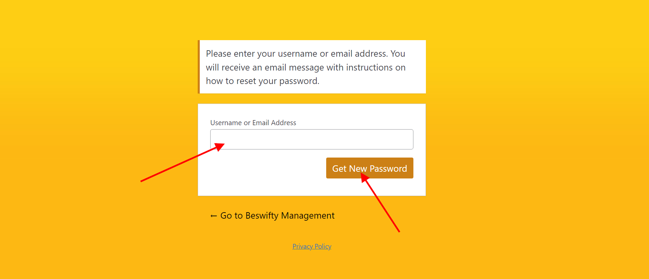Click the left arrow before Go to Beswifty
The width and height of the screenshot is (649, 279).
click(x=214, y=216)
